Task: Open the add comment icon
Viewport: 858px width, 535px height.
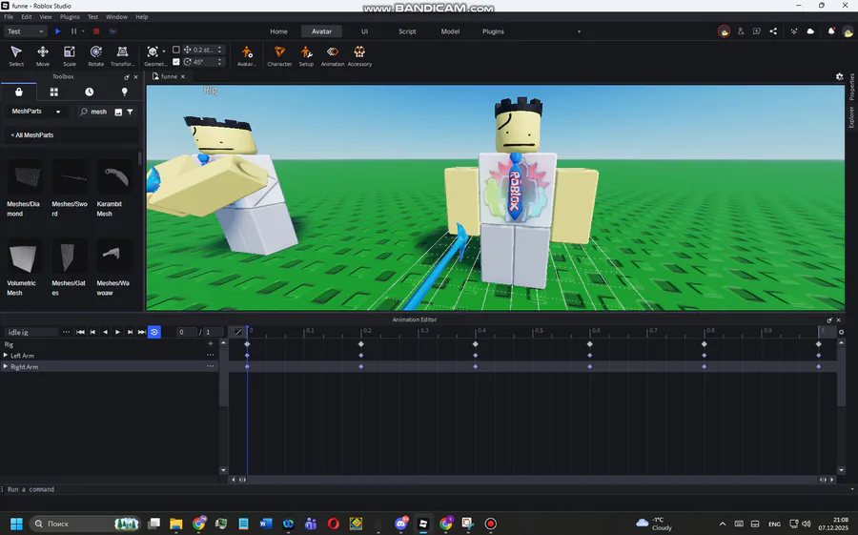Action: point(757,31)
